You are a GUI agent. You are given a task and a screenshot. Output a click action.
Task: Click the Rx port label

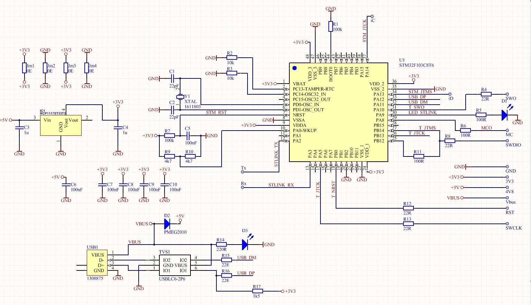coord(244,183)
